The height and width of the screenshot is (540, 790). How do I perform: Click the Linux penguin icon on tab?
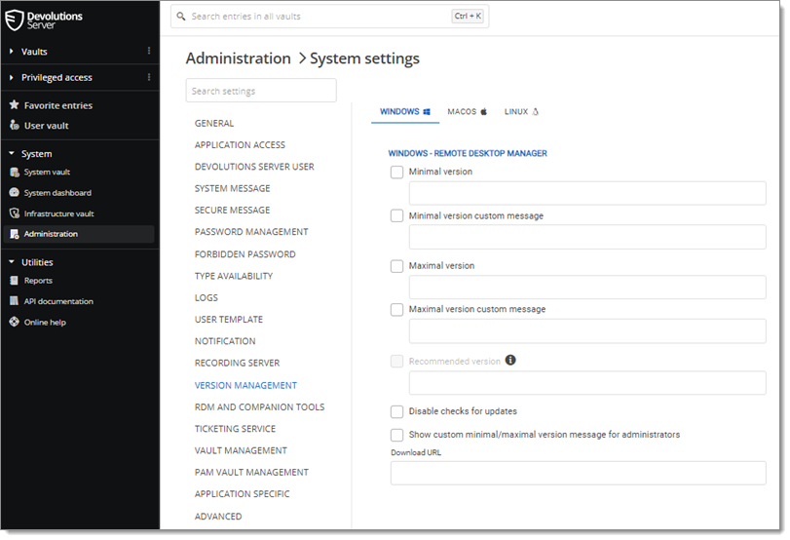(x=535, y=111)
